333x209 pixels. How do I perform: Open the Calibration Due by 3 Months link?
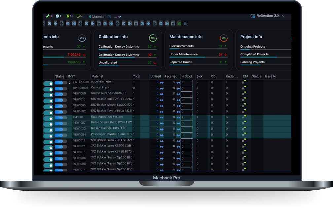coord(119,47)
